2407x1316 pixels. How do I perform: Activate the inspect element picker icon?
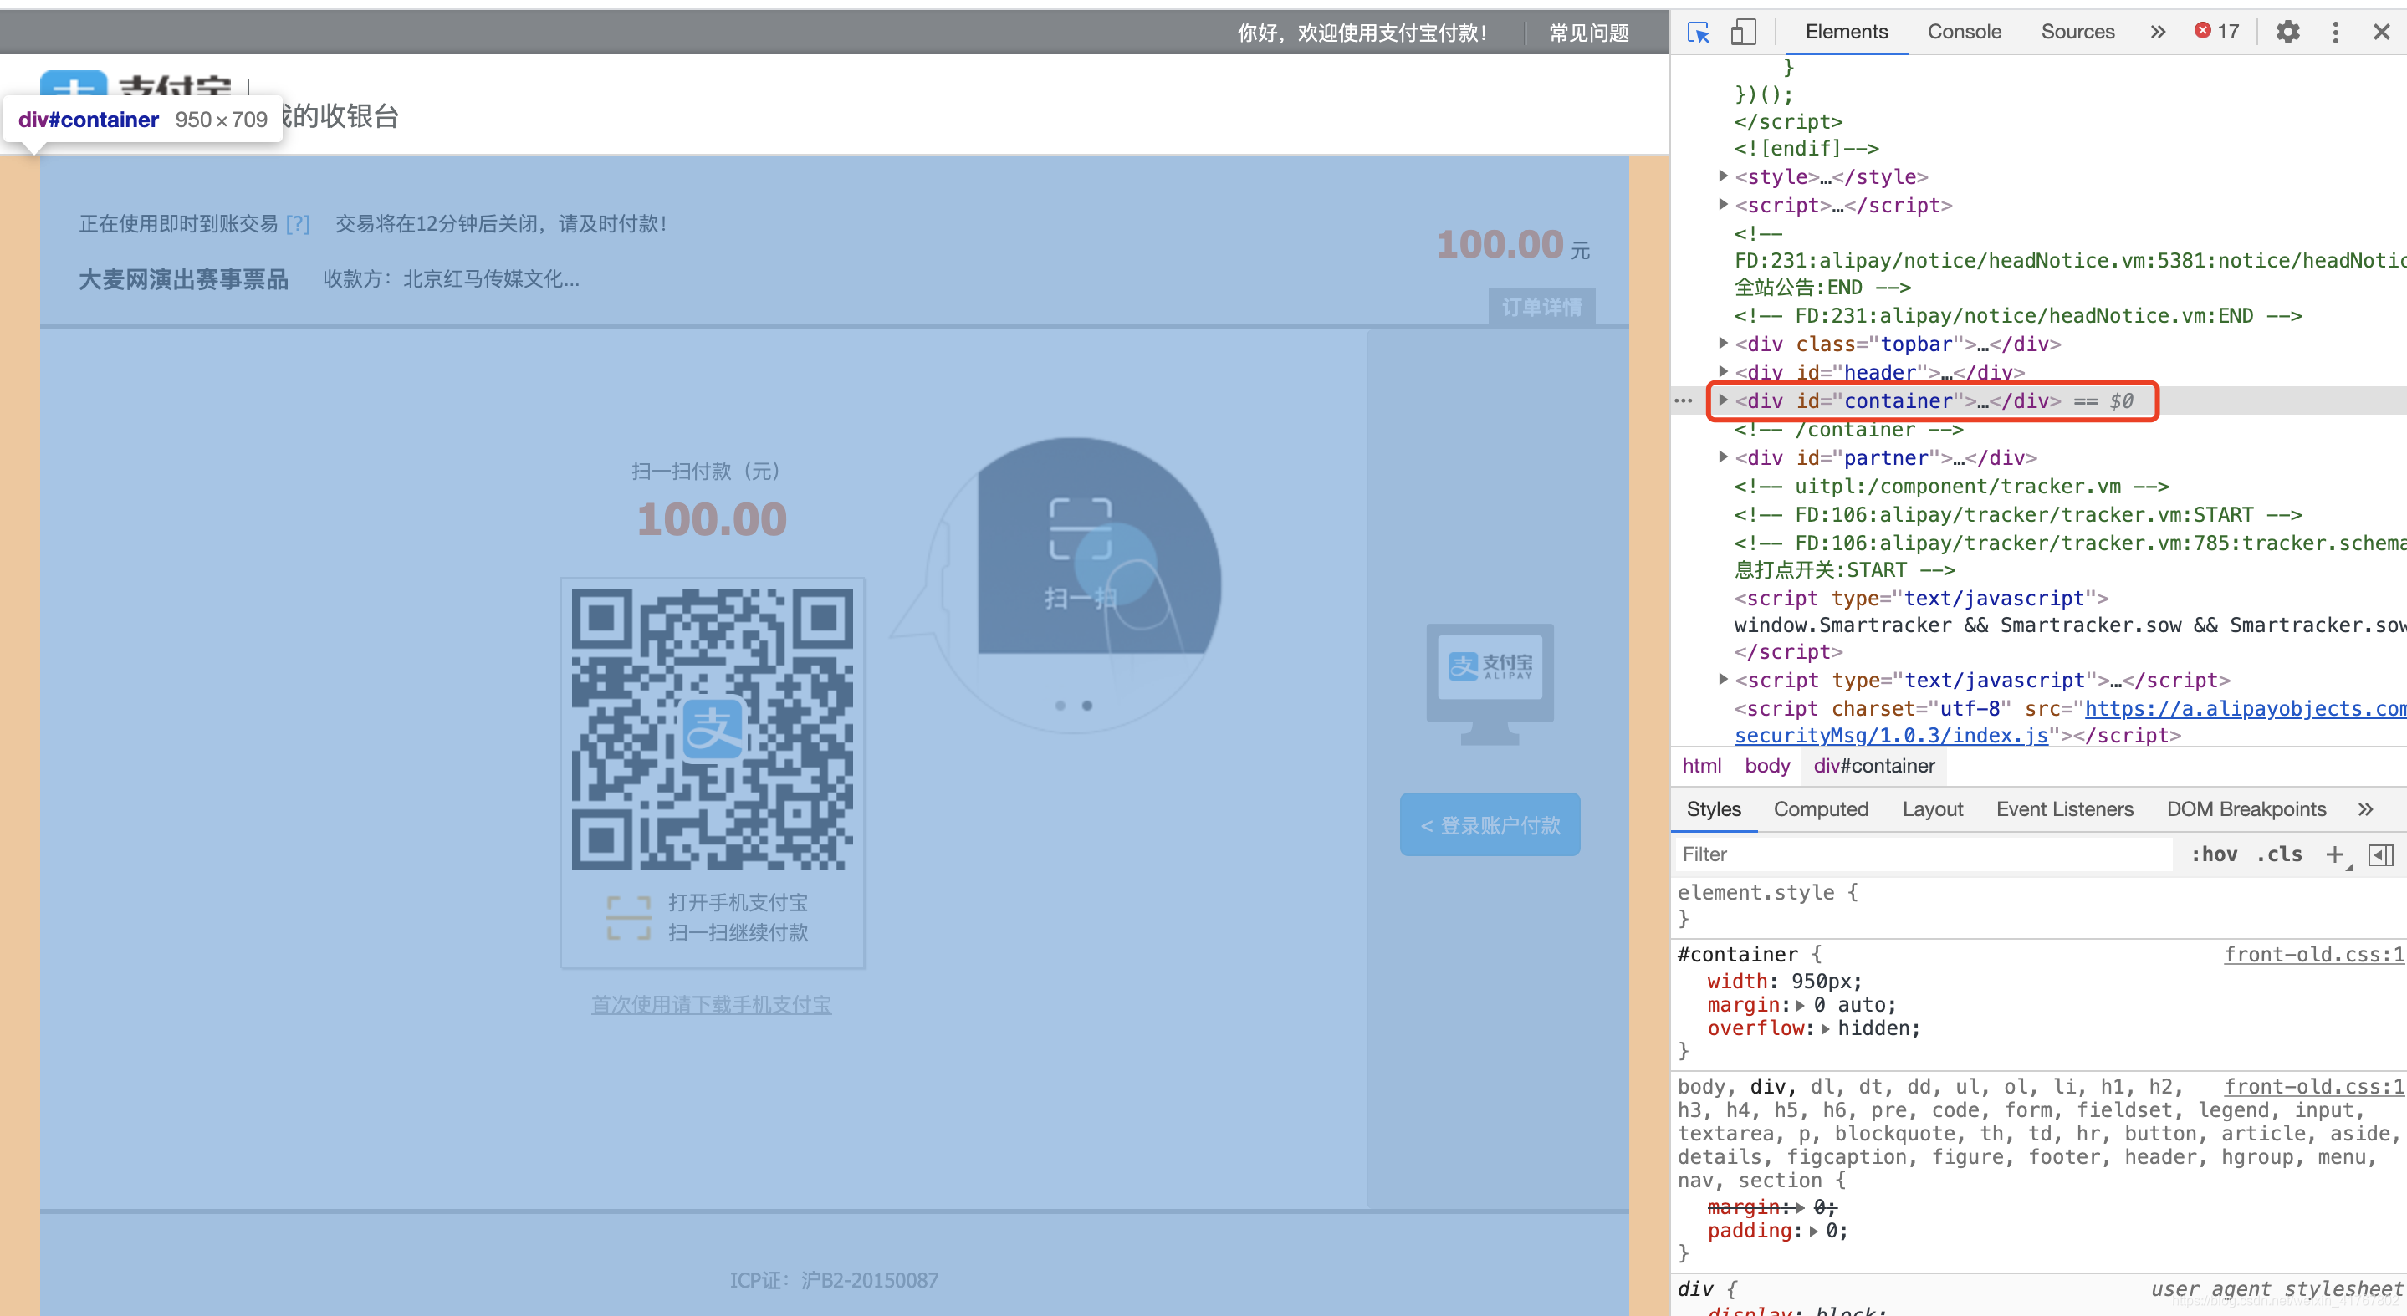point(1698,33)
